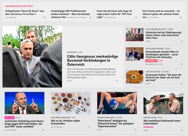The image size is (188, 136).
Task: Bookmark the Gastronom Pulker article
Action: click(x=182, y=84)
